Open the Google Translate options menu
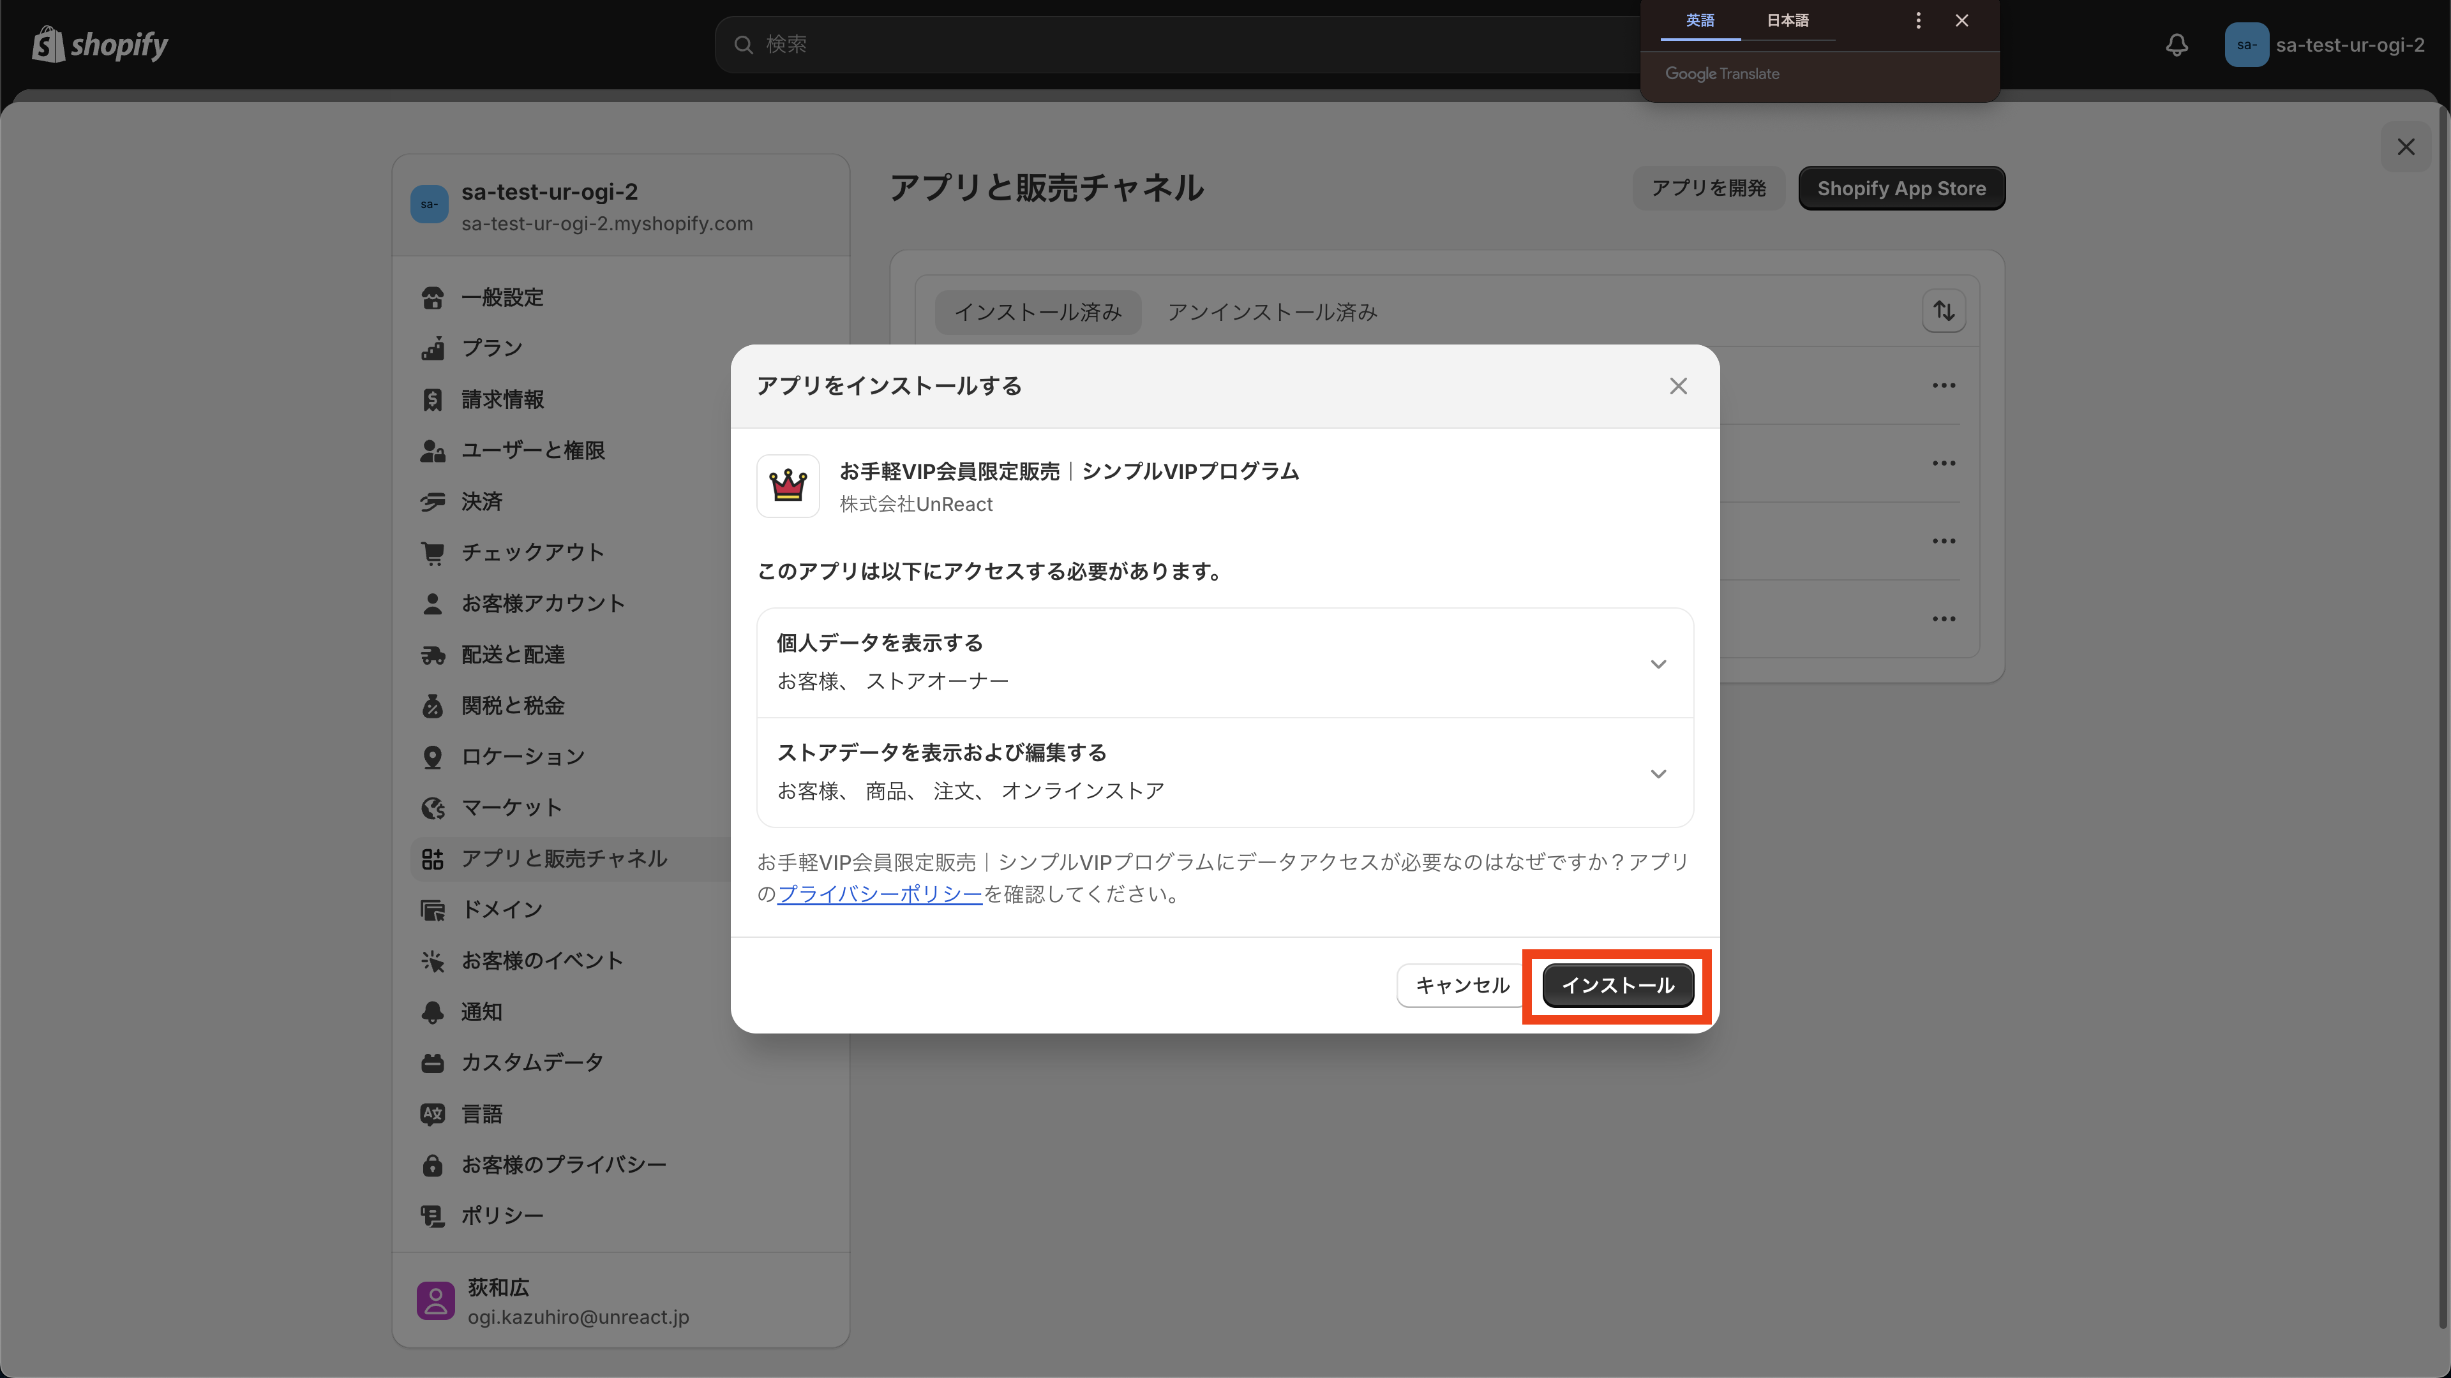The image size is (2451, 1378). [1918, 19]
